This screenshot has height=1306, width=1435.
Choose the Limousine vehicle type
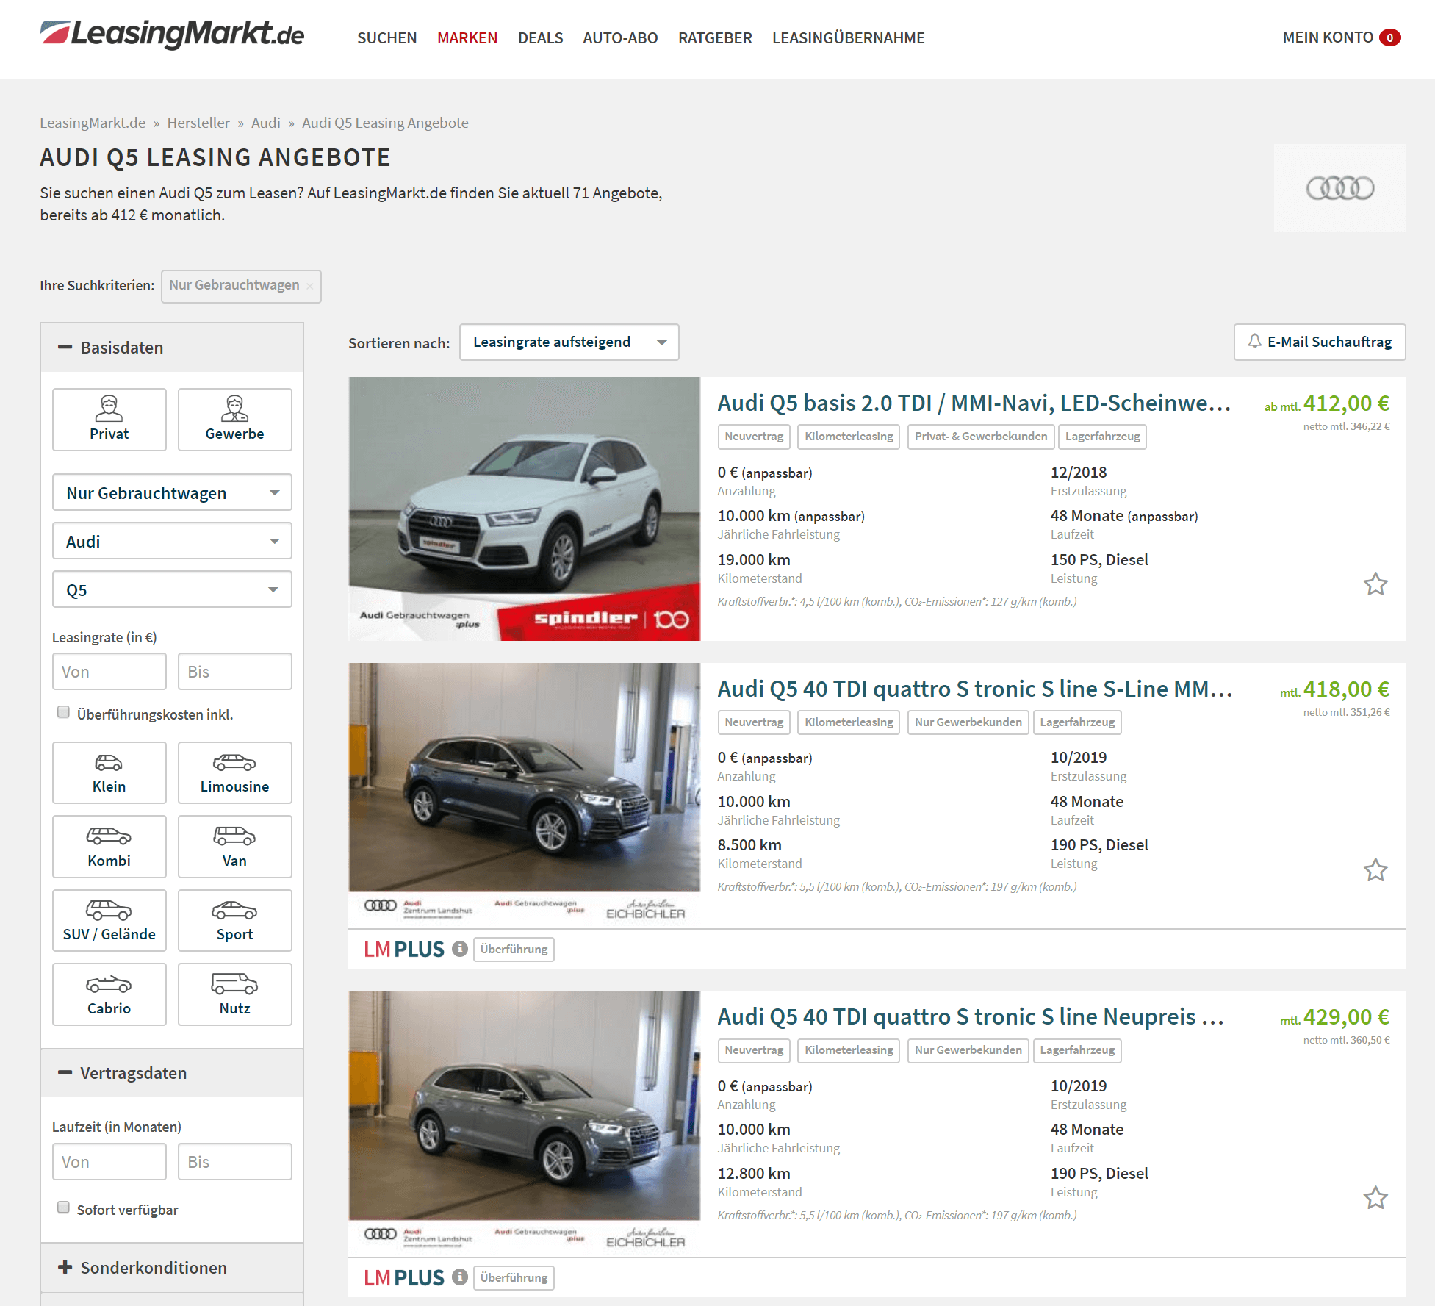pyautogui.click(x=234, y=772)
